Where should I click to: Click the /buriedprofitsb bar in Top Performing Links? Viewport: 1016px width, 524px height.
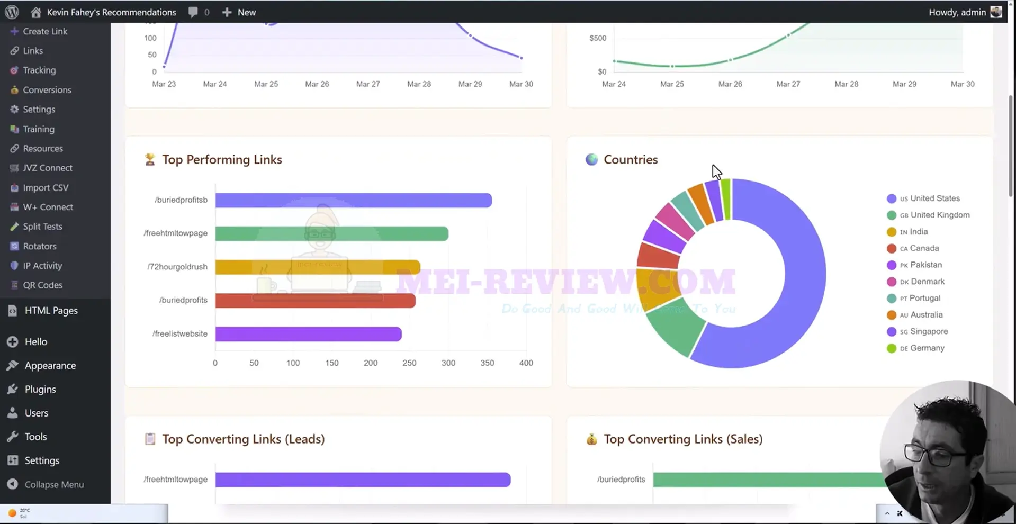(x=354, y=200)
